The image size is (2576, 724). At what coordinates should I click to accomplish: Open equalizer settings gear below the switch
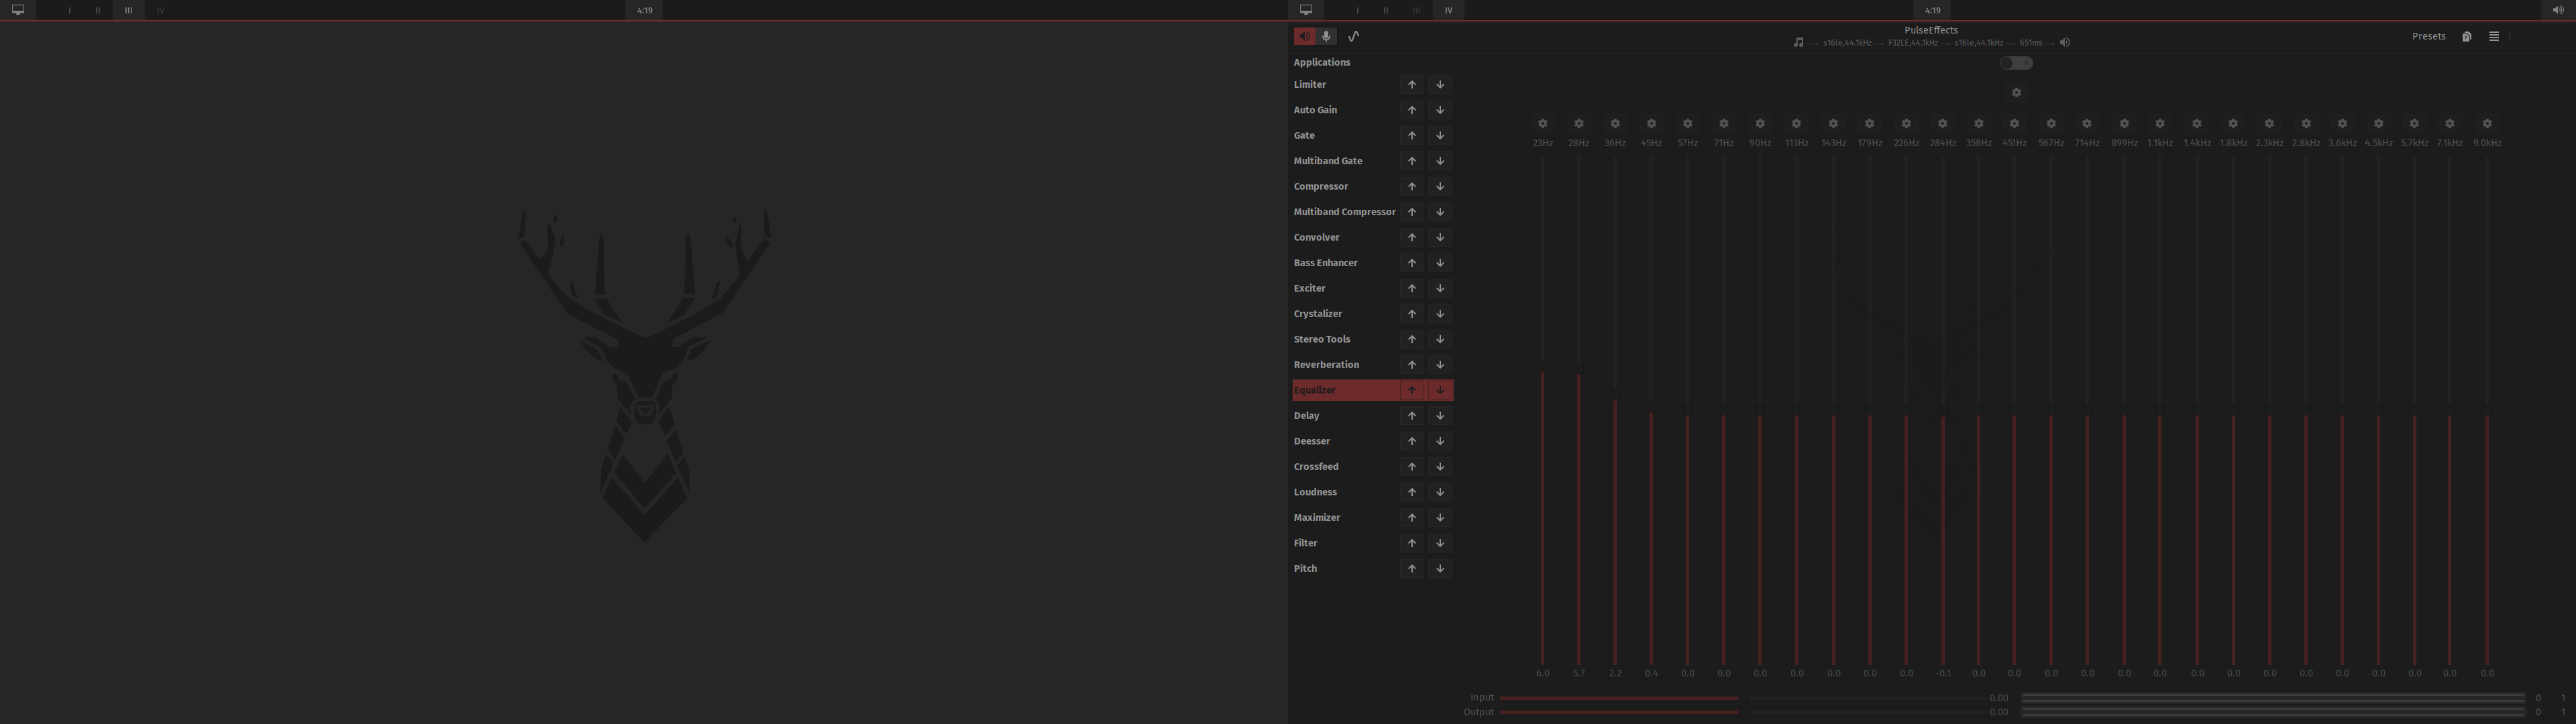click(x=2016, y=93)
